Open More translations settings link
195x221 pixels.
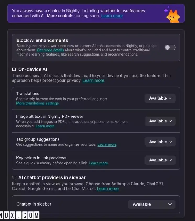[x=37, y=103]
